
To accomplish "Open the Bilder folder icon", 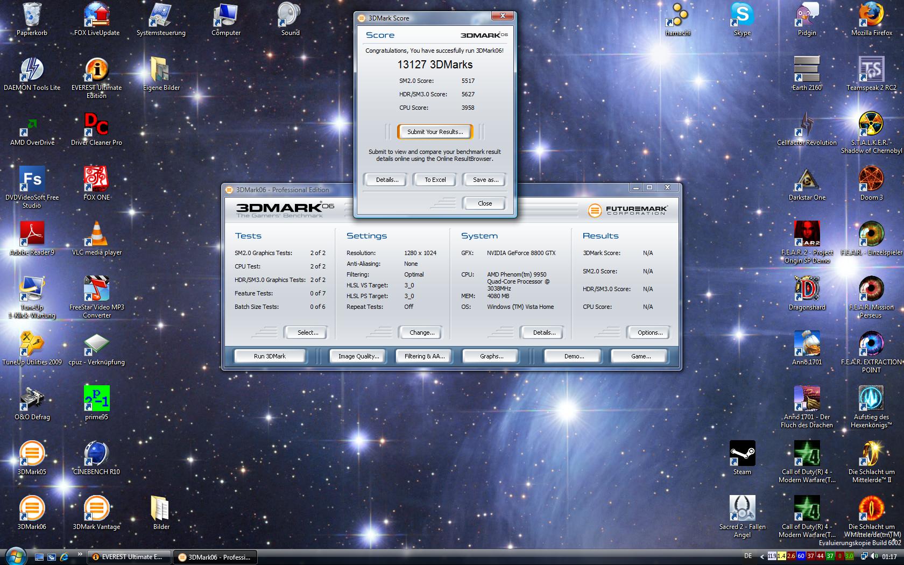I will (161, 513).
